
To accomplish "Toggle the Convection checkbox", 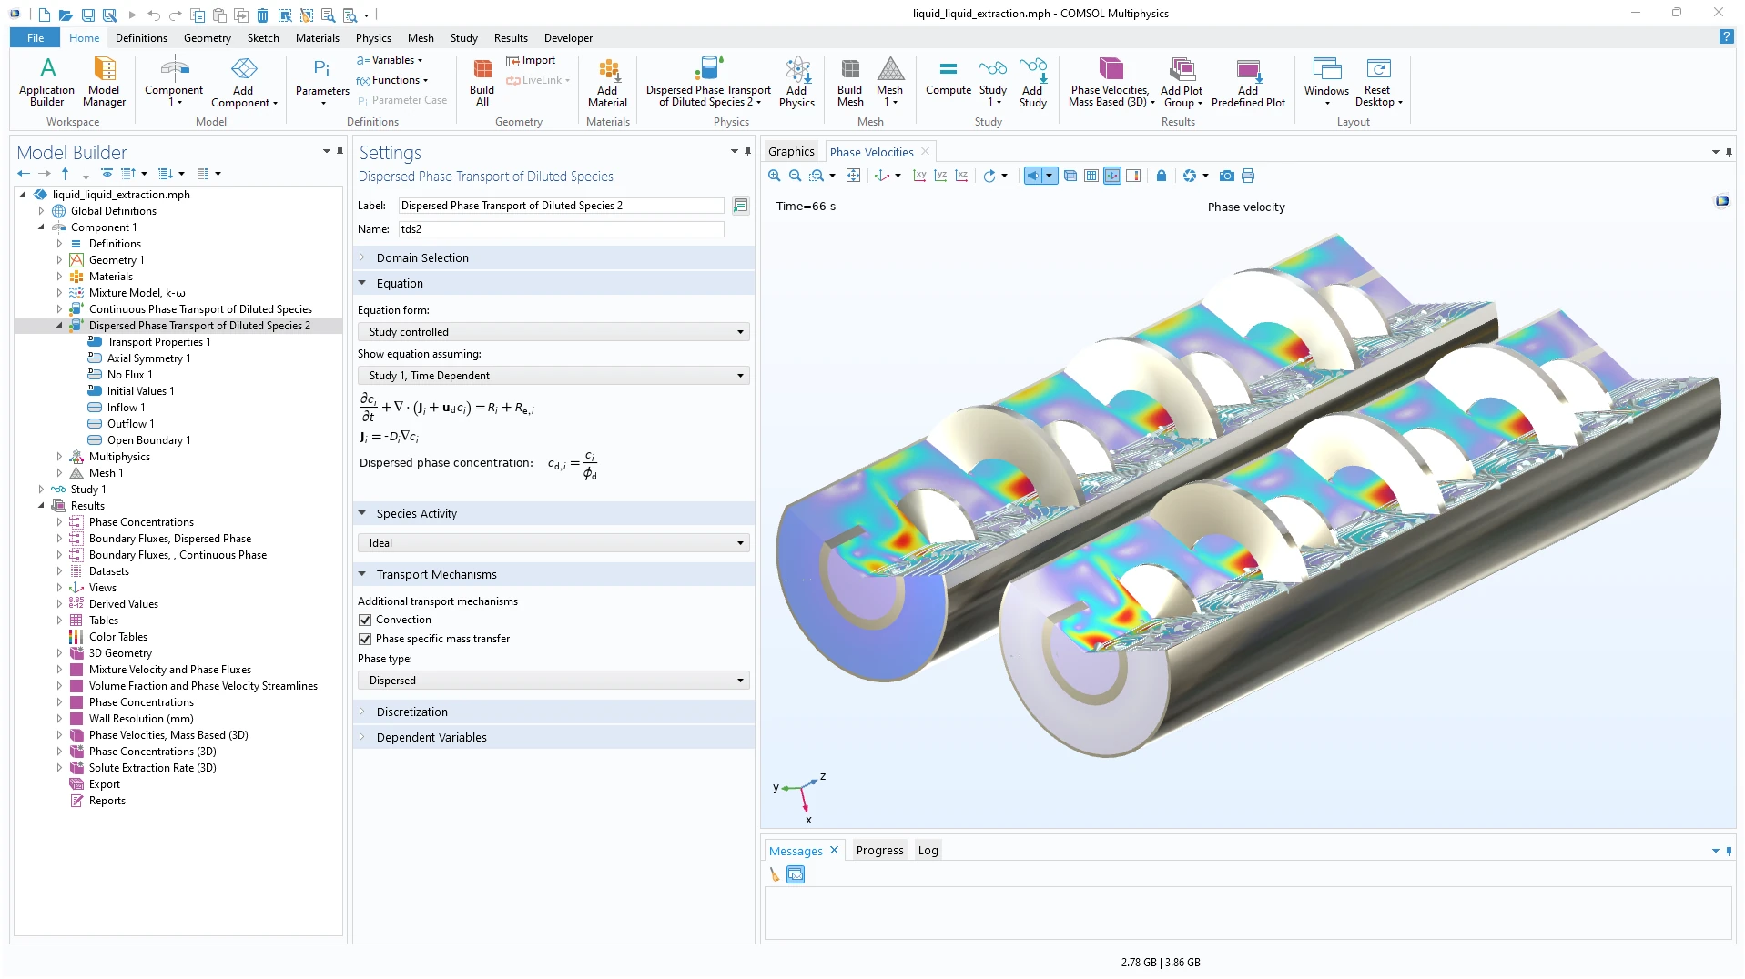I will coord(365,620).
